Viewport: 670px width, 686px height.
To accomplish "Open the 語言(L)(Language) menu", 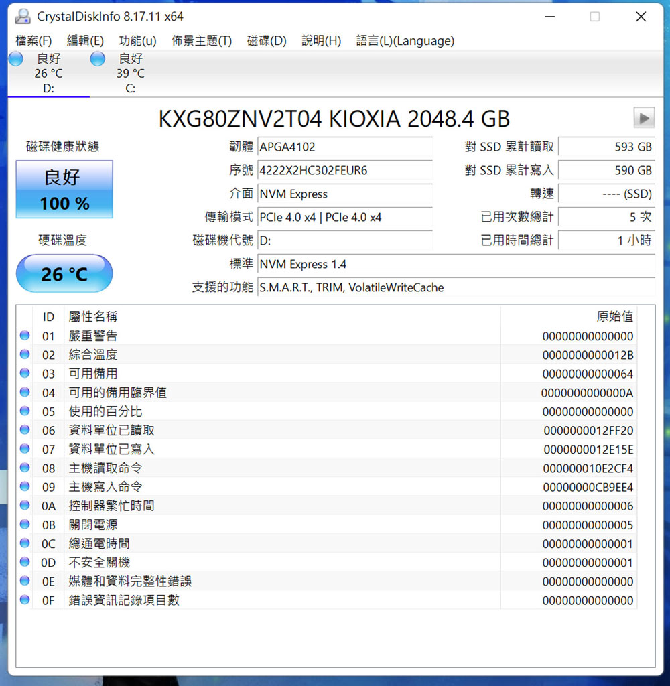I will click(405, 41).
